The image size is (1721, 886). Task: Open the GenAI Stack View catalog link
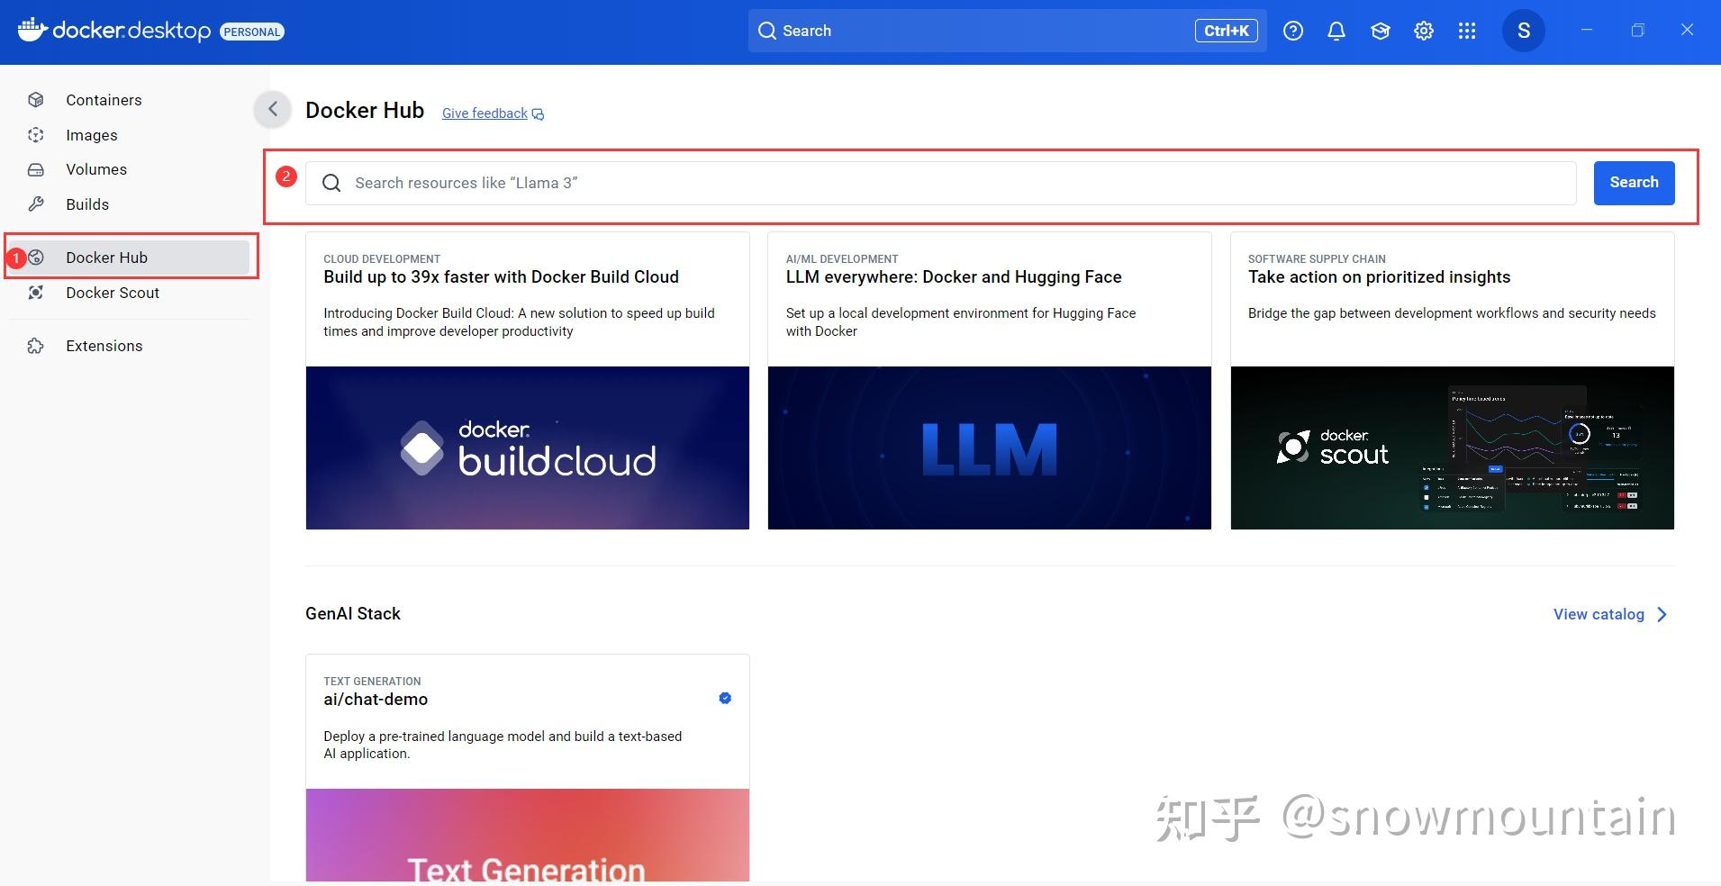pyautogui.click(x=1599, y=613)
